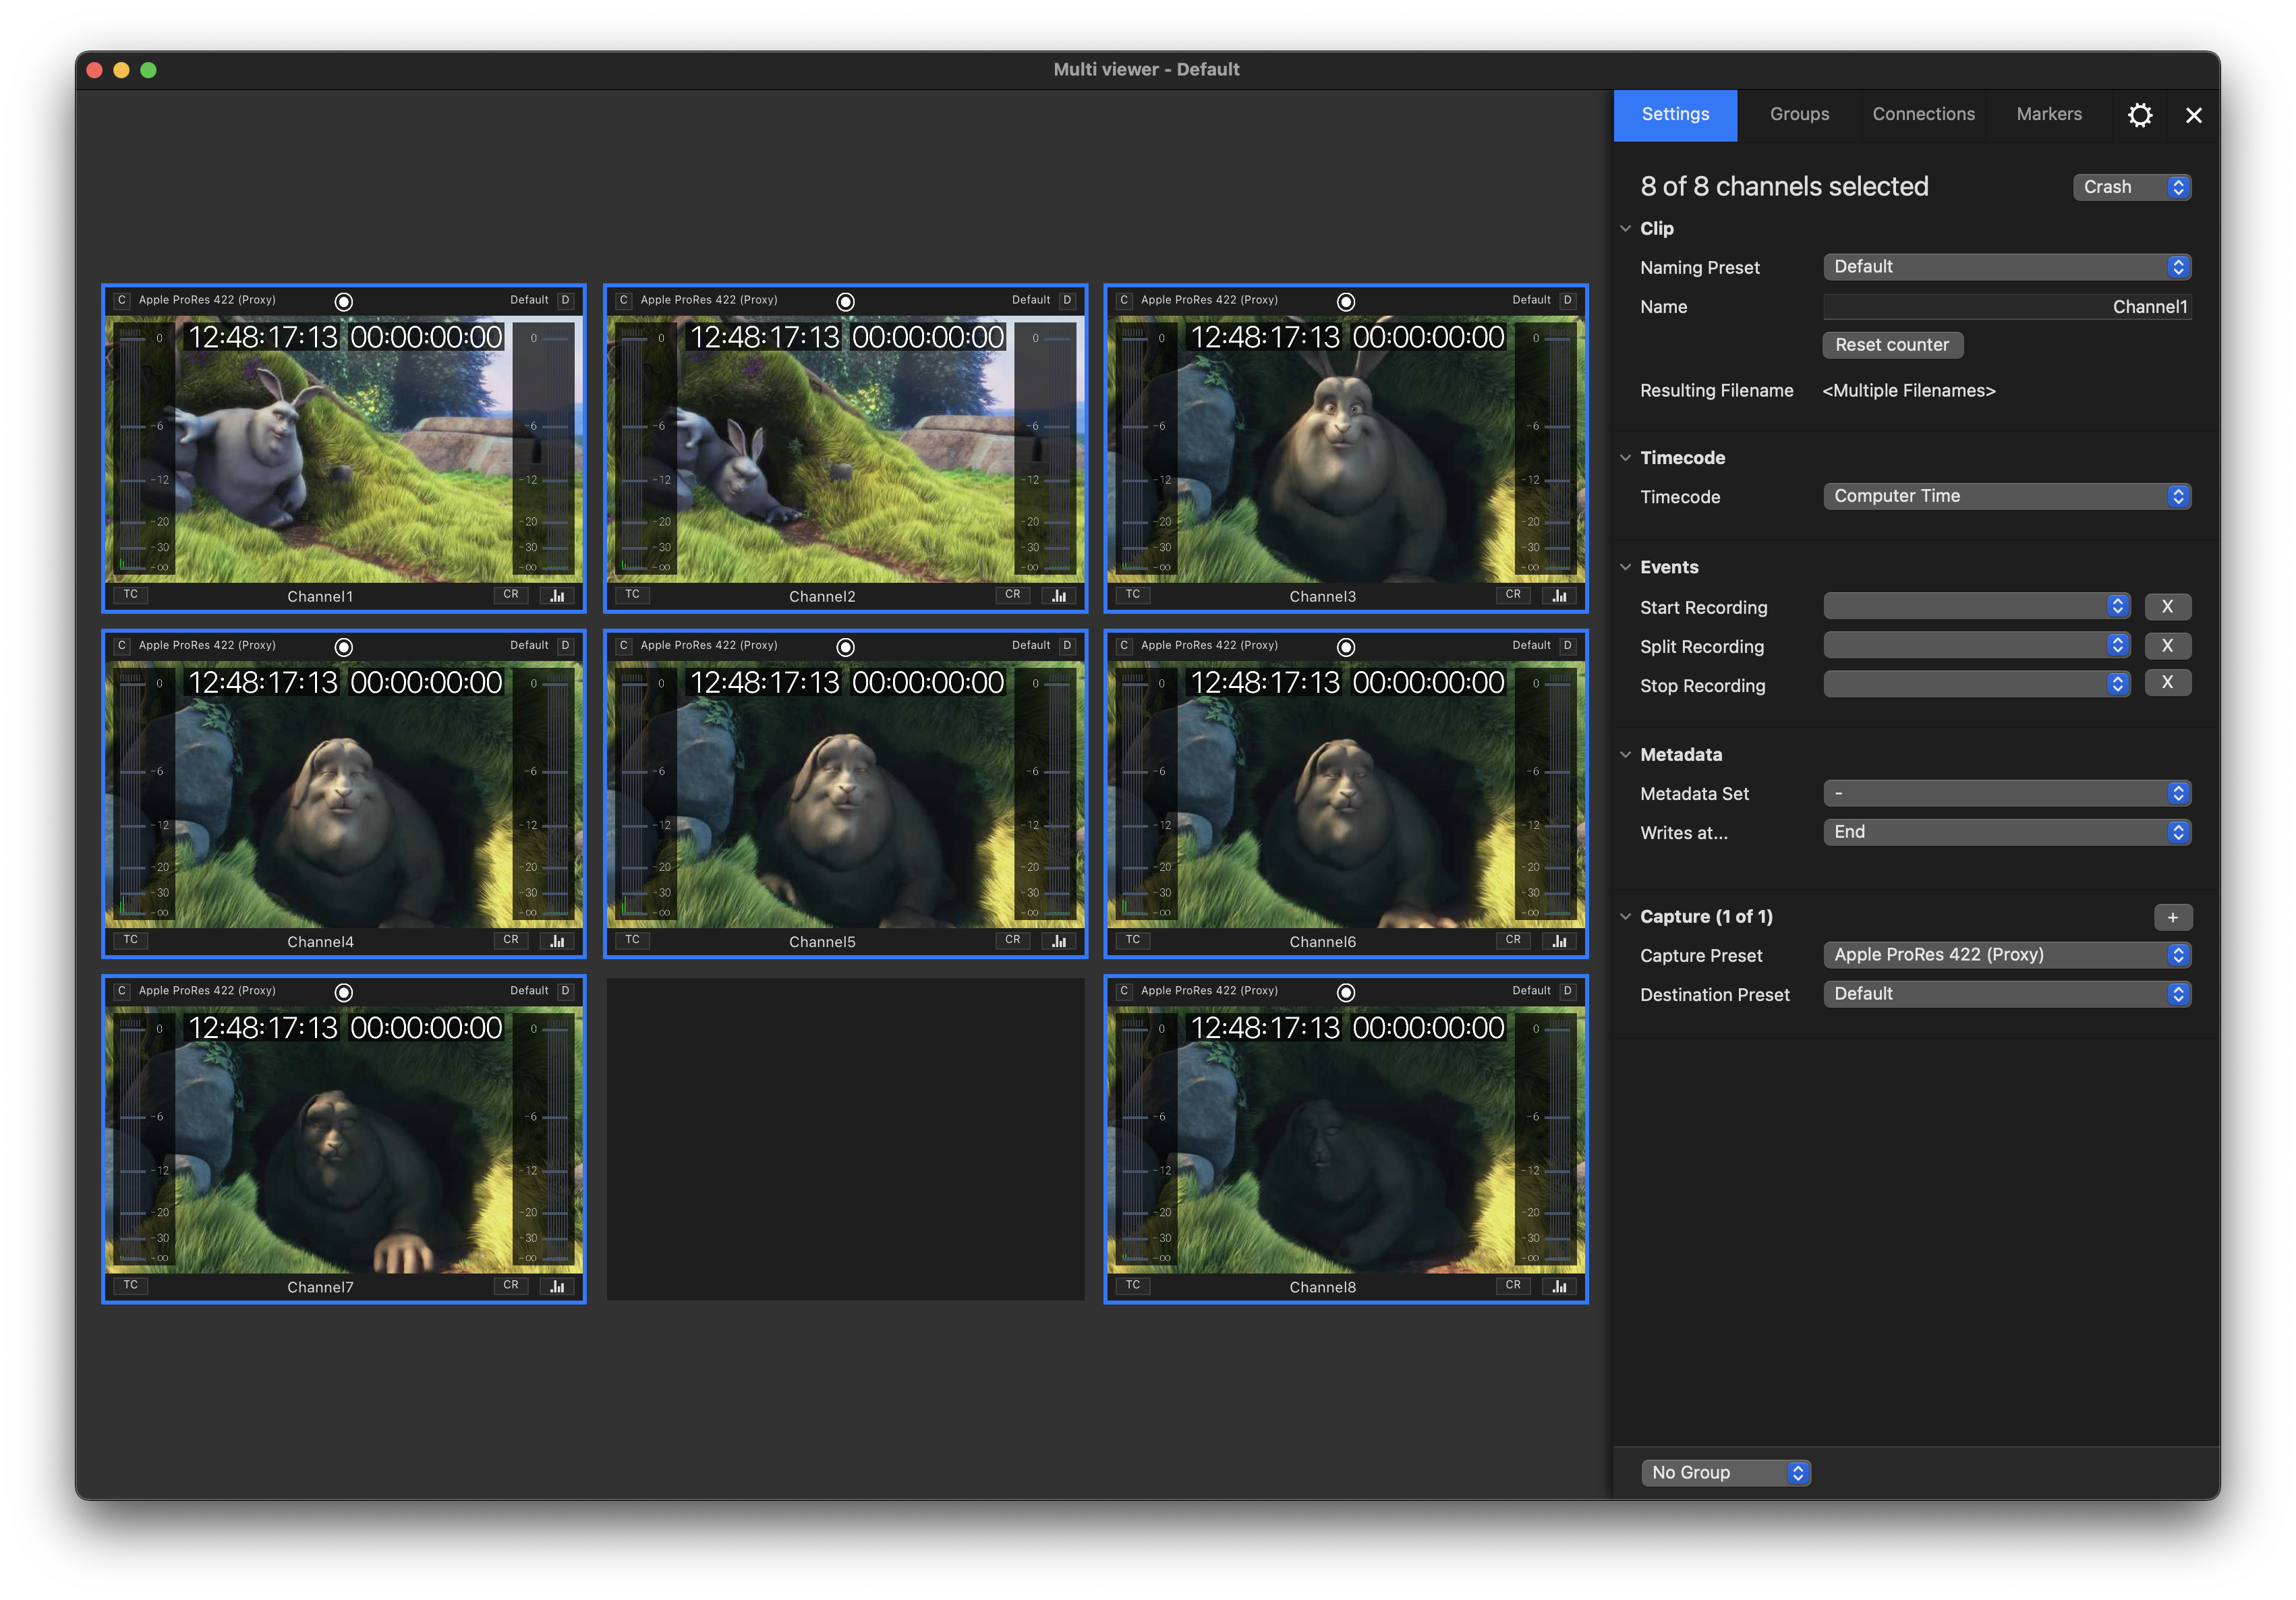Toggle CR button on Channel7
The height and width of the screenshot is (1600, 2296).
(511, 1285)
